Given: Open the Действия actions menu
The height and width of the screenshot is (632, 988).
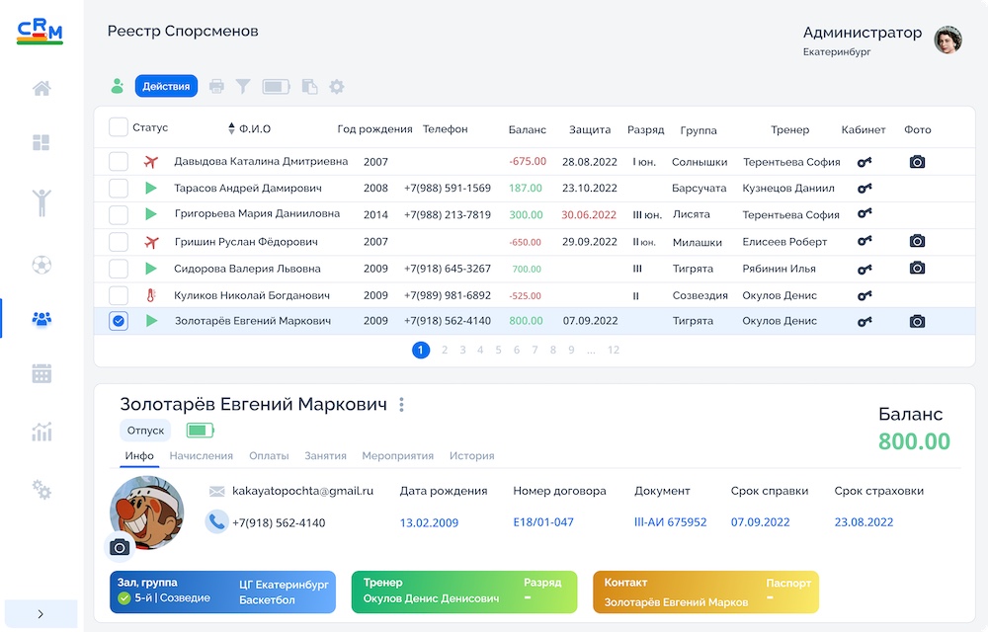Looking at the screenshot, I should pos(166,86).
